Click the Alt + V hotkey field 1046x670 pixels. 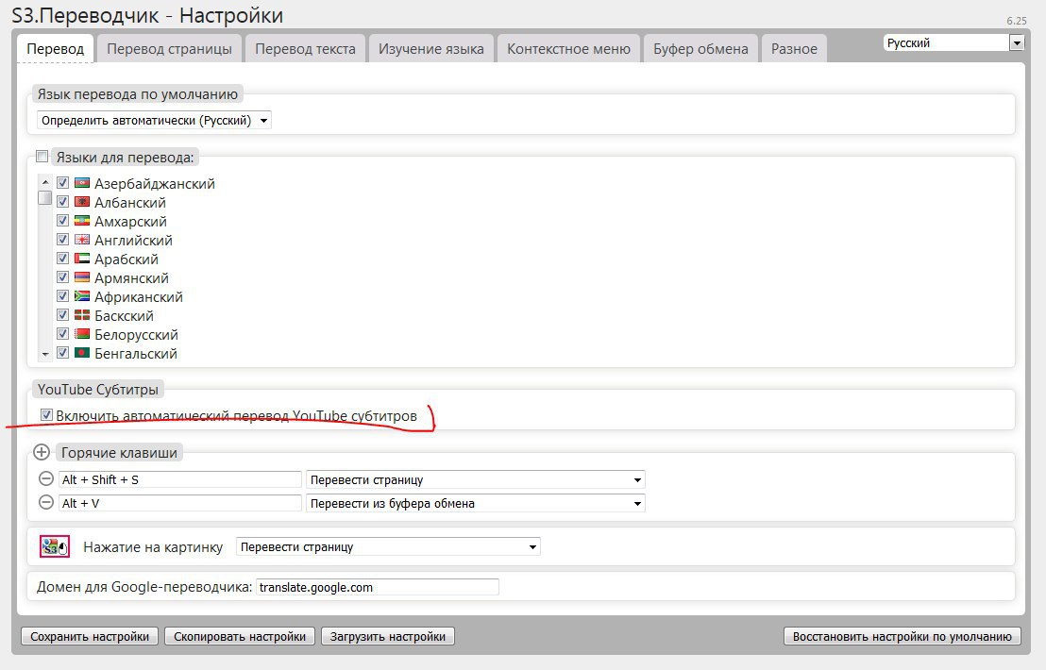click(x=180, y=503)
